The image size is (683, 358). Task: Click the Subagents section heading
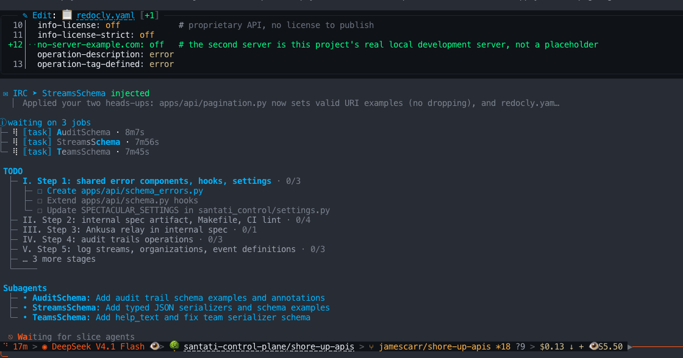[x=25, y=289]
